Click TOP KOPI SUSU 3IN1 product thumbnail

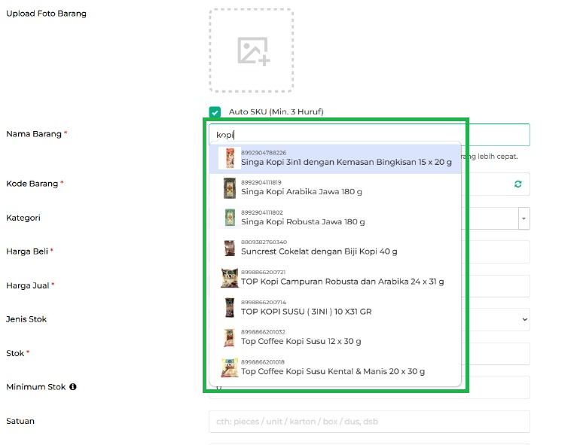230,308
